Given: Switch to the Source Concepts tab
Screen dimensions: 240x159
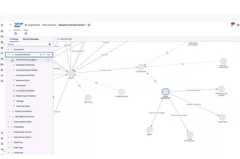Looking at the screenshot, I should coord(31,39).
